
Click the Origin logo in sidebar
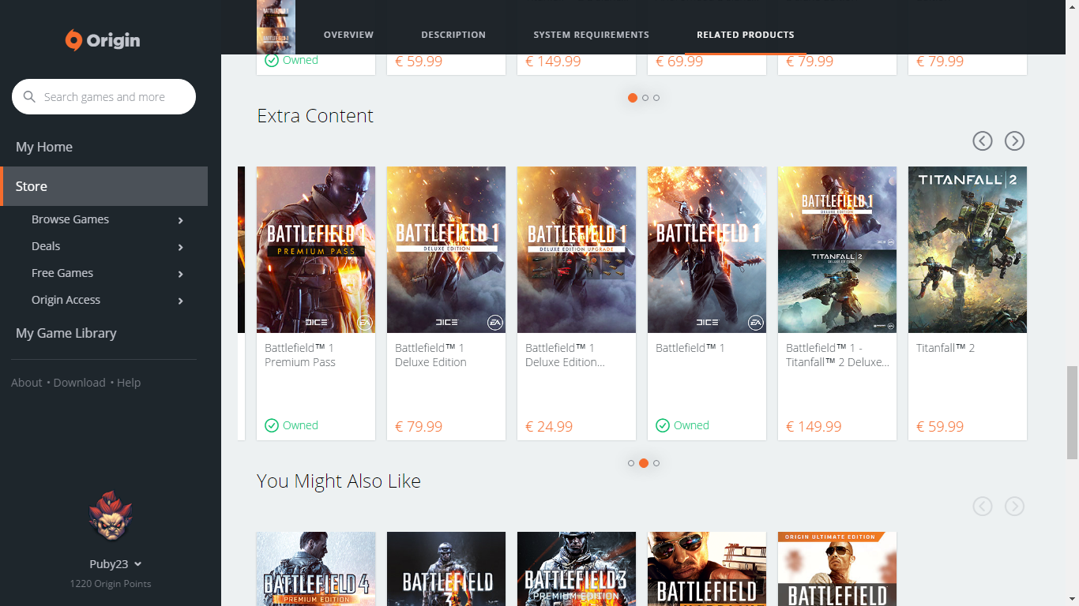(103, 40)
